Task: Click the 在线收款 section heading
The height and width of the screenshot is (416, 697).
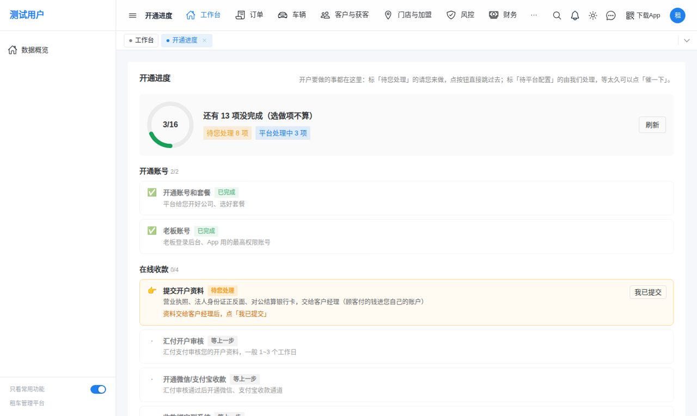Action: click(x=154, y=270)
